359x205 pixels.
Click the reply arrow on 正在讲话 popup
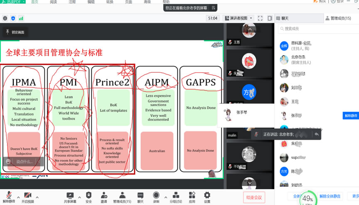[317, 134]
